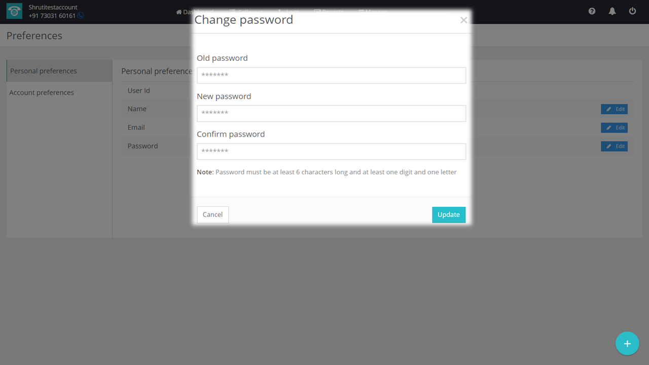Select the Confirm password field
The width and height of the screenshot is (649, 365).
pos(331,152)
